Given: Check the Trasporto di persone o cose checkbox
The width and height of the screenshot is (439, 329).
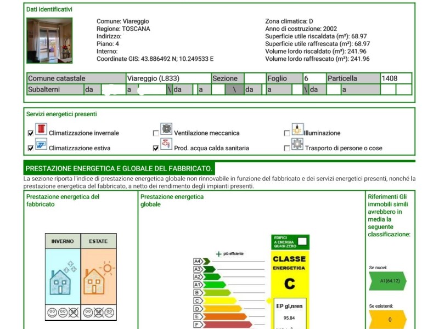Looking at the screenshot, I should (286, 148).
